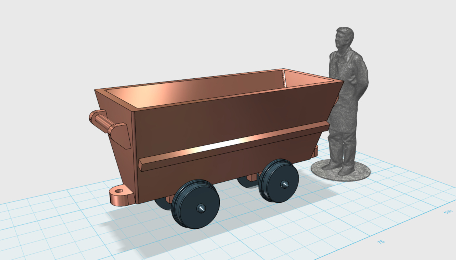Select the nearest dark wheel of the cart

click(x=196, y=204)
